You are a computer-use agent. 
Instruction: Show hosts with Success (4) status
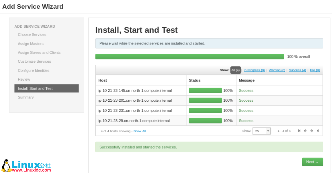click(297, 70)
